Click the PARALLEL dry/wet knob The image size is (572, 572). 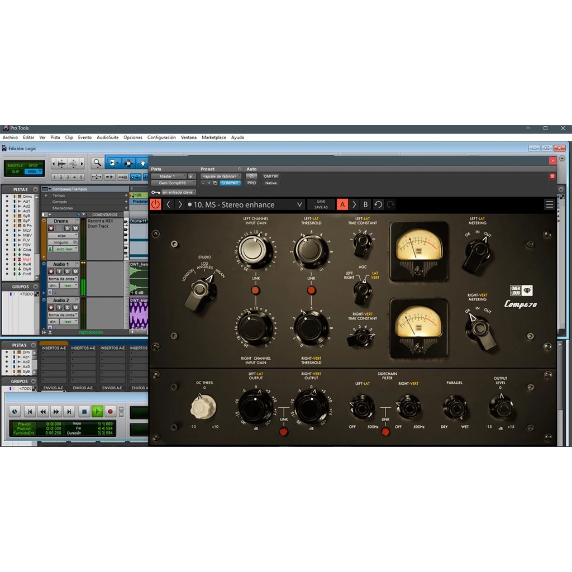[455, 407]
